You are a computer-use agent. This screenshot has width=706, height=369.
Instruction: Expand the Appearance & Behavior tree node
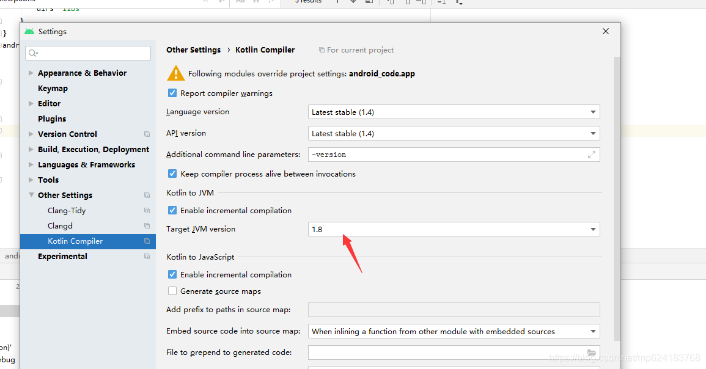click(x=31, y=73)
